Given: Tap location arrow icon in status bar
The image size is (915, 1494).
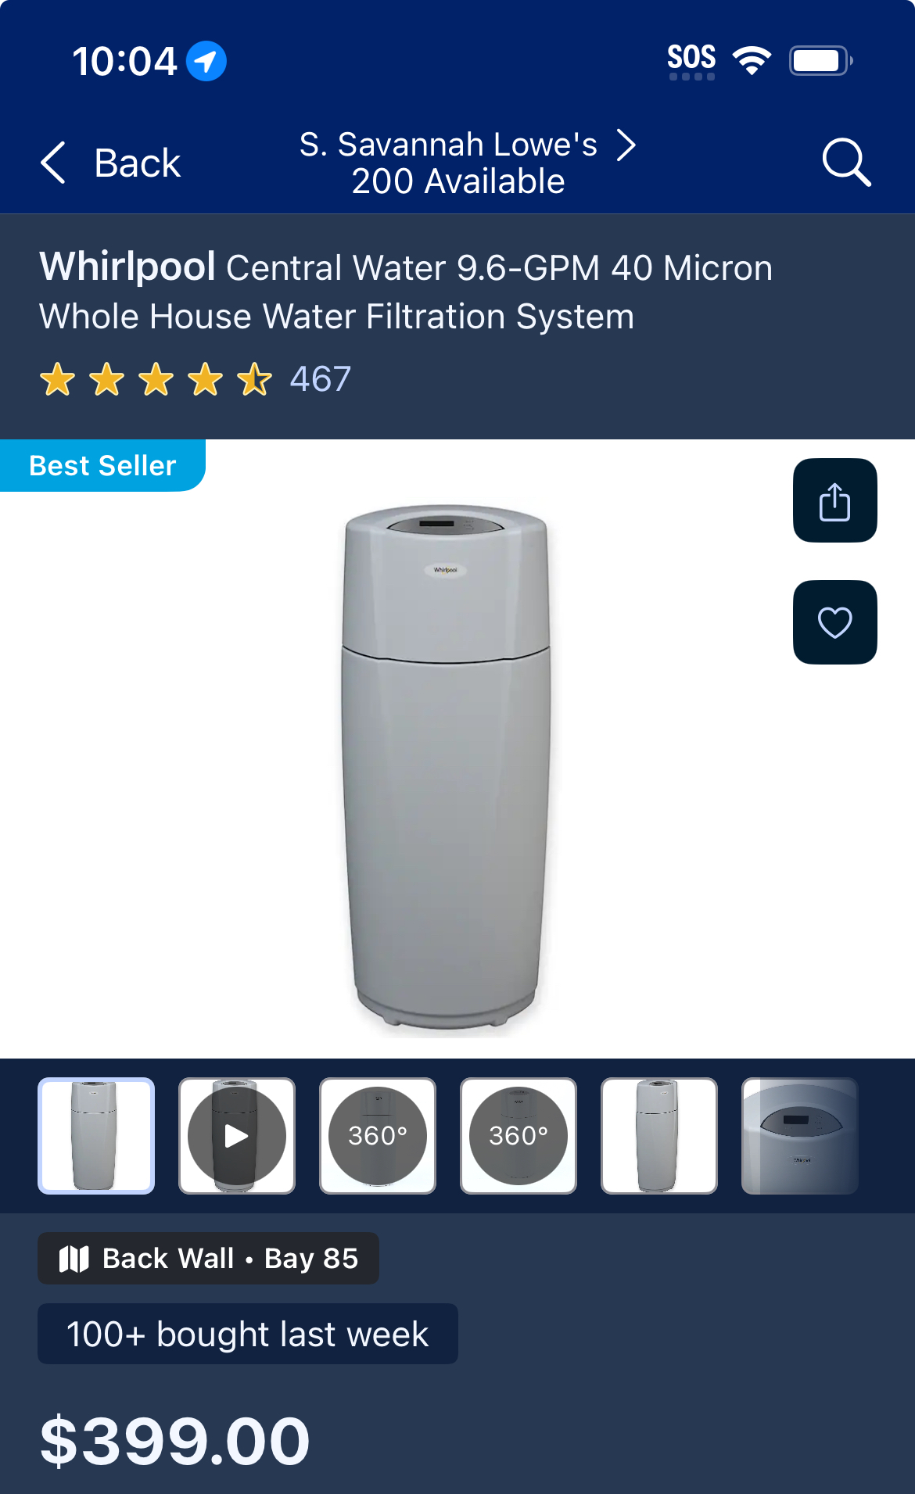Looking at the screenshot, I should 206,61.
